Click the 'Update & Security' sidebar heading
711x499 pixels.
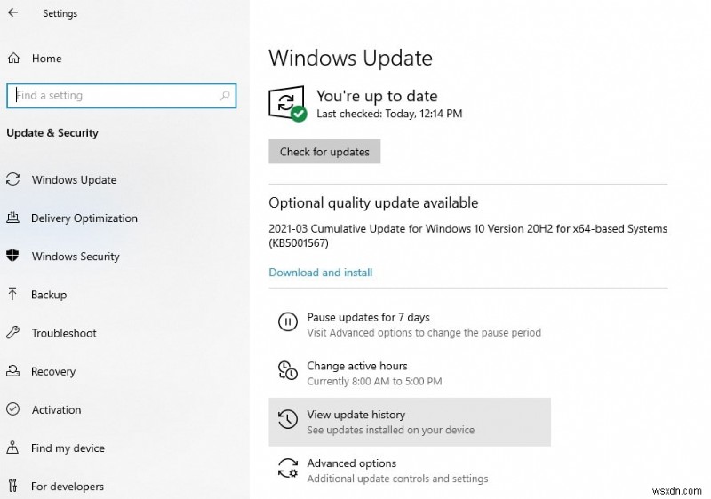tap(52, 132)
